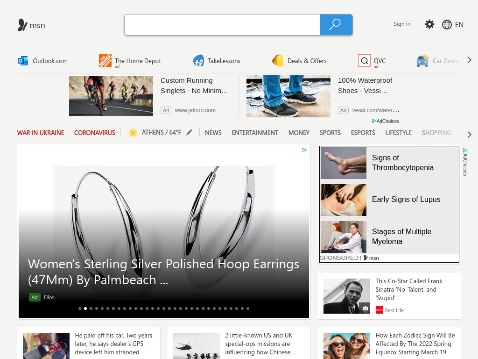Click vessi.com/water ad URL
The width and height of the screenshot is (478, 359).
tap(376, 110)
